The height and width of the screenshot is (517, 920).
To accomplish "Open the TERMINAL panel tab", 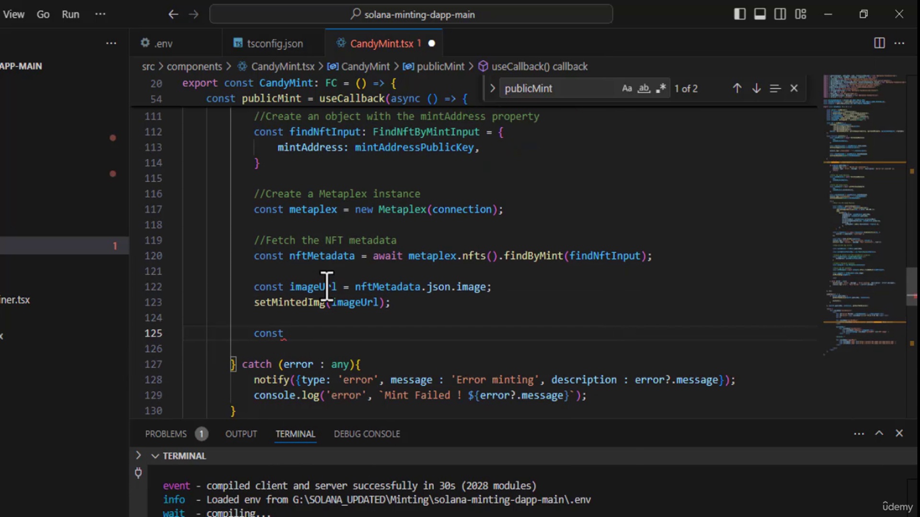I will point(295,434).
